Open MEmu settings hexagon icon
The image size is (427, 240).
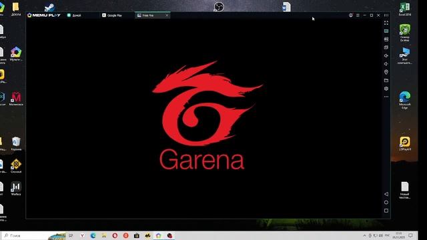(x=386, y=89)
